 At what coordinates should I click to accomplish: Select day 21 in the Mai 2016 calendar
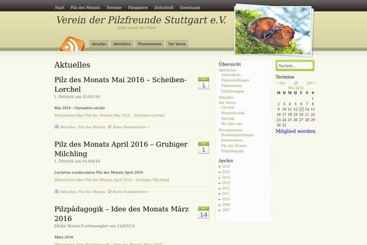307,115
